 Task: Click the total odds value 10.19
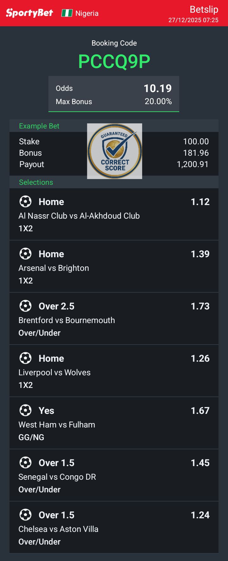[x=157, y=88]
